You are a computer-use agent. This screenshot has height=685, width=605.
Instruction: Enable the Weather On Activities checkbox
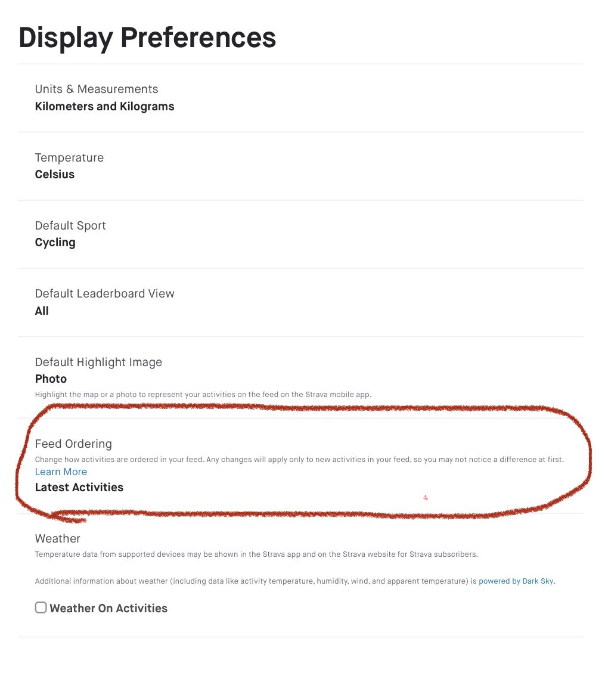click(x=41, y=607)
